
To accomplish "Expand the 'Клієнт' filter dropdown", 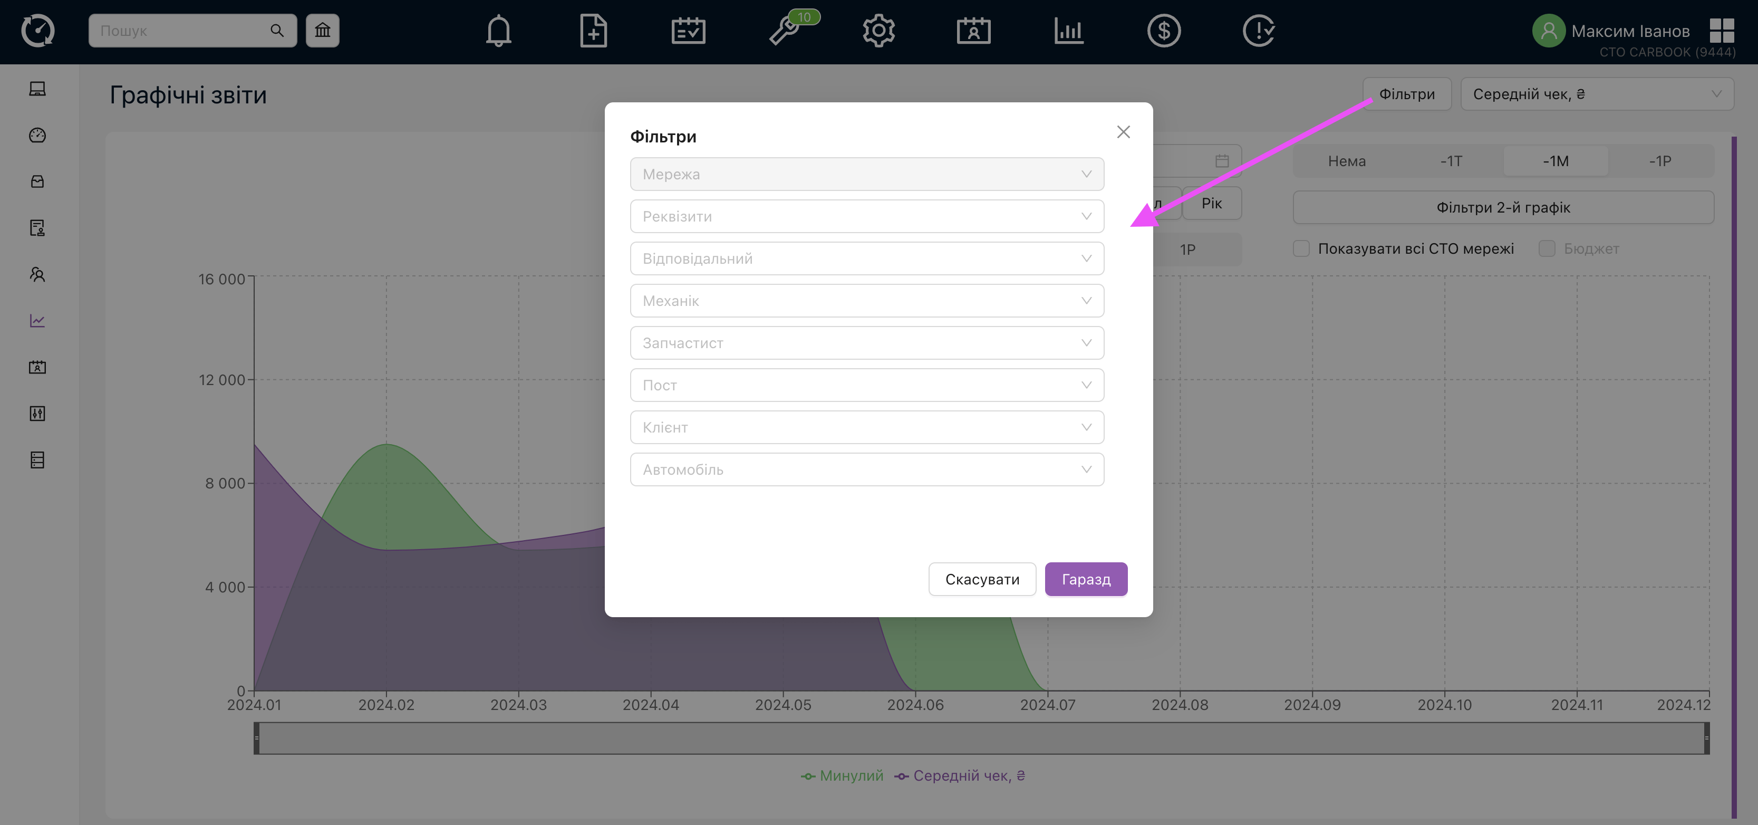I will click(x=867, y=427).
